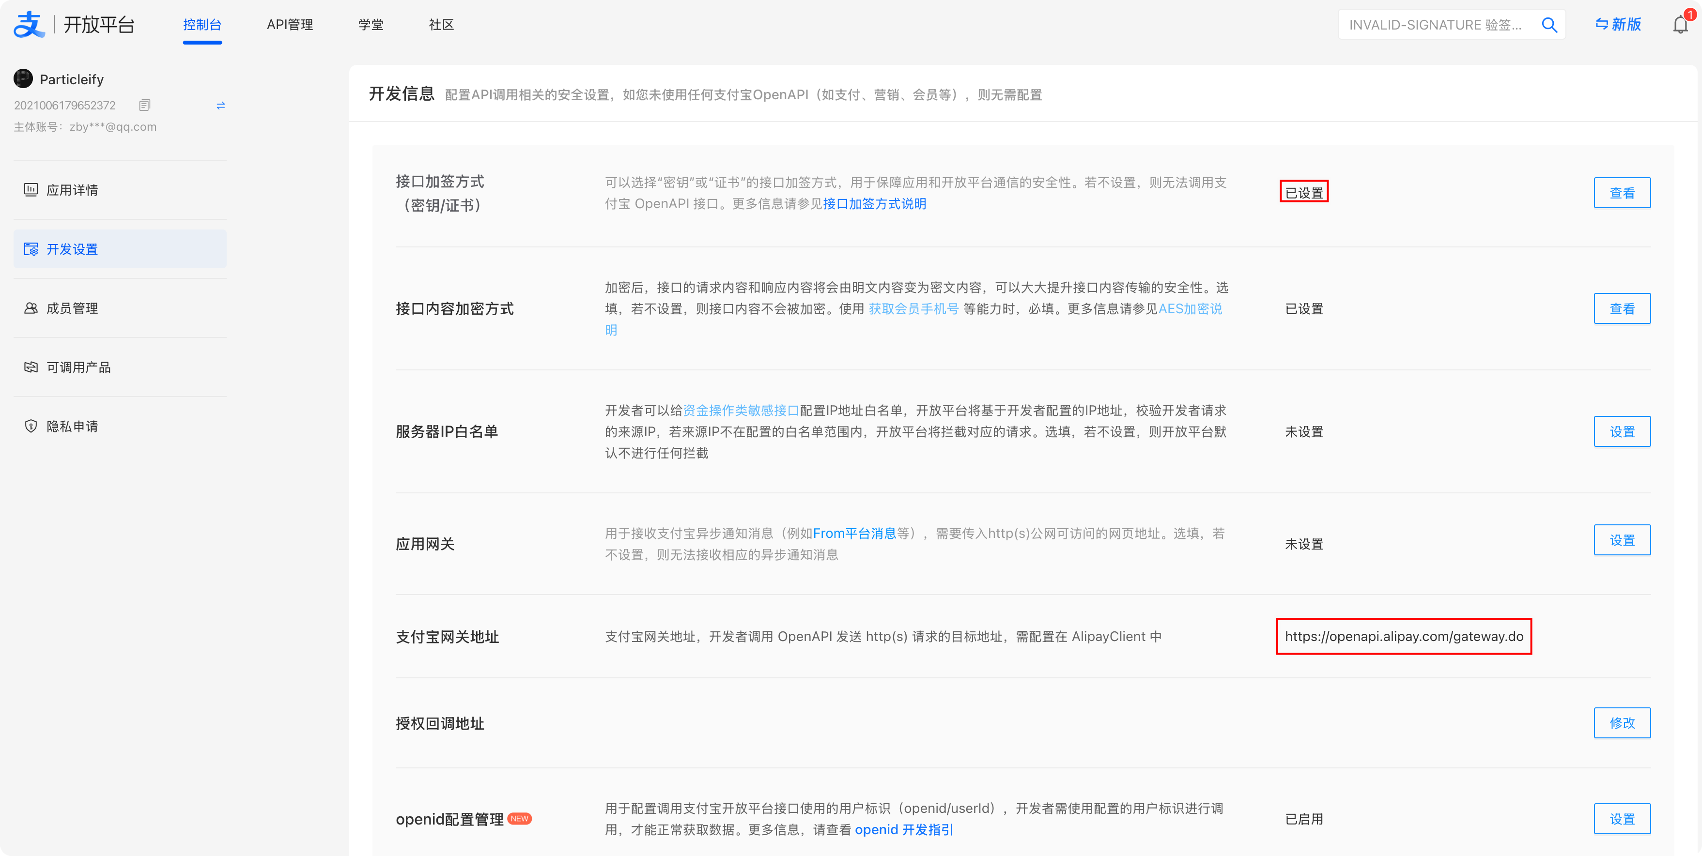Switch to 新版 interface

(x=1618, y=24)
